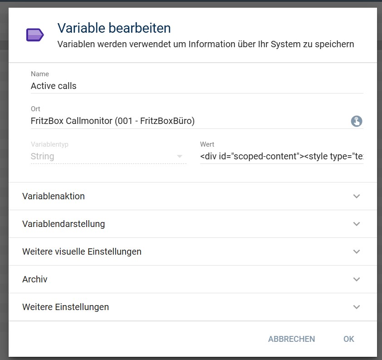
Task: Click the Variable bearbeiten dialog title
Action: tap(114, 28)
